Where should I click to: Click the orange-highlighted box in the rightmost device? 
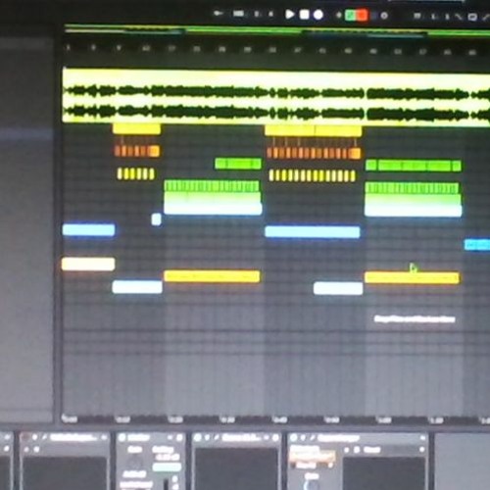coord(312,456)
